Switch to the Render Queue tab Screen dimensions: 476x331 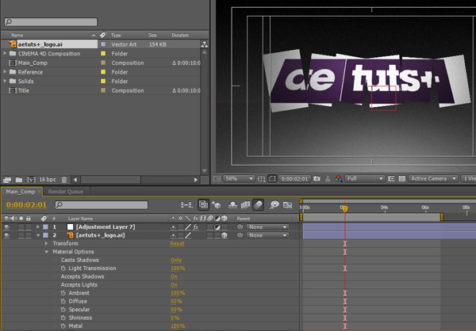[x=66, y=192]
